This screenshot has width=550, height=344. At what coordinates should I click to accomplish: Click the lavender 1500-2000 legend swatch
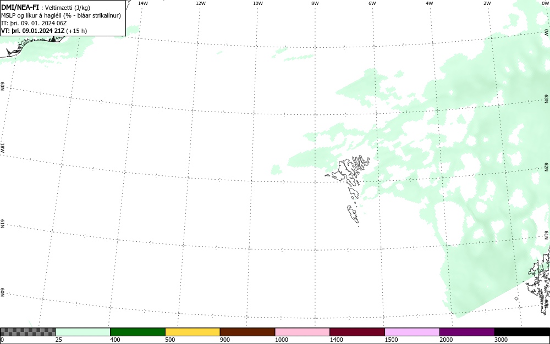point(412,332)
